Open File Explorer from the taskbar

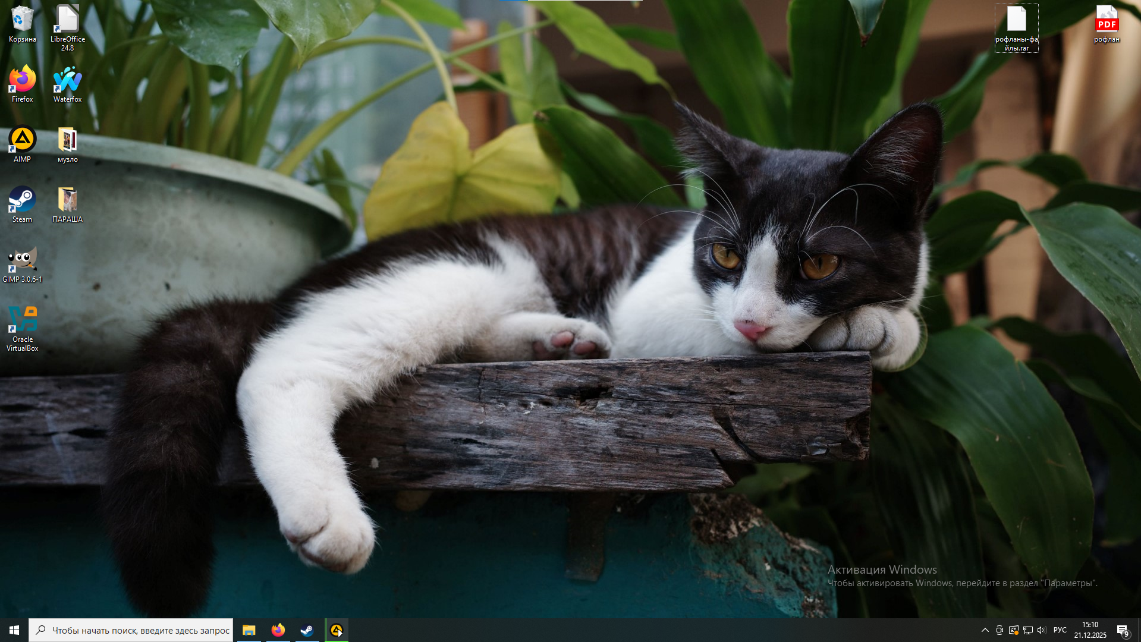click(249, 630)
